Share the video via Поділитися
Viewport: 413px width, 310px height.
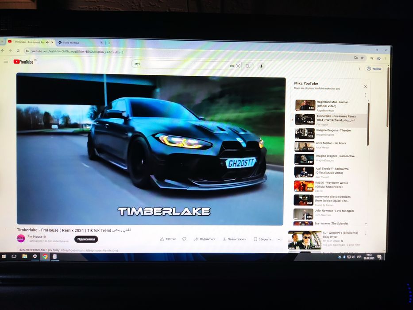click(205, 239)
